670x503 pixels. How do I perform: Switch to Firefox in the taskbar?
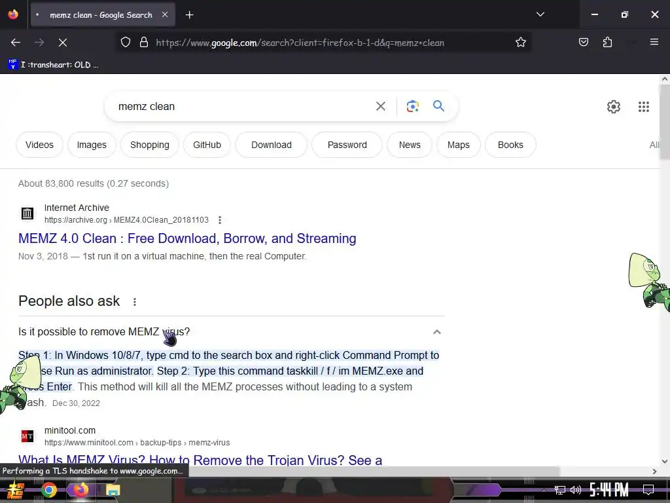point(80,490)
